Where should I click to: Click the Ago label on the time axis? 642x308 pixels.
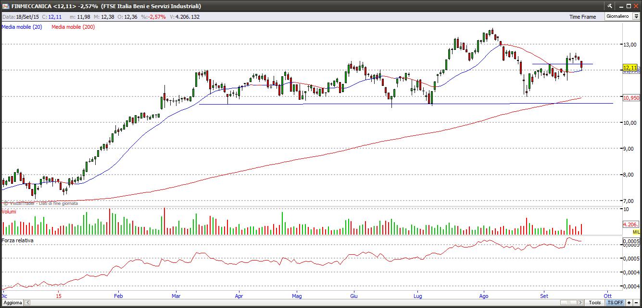[483, 296]
